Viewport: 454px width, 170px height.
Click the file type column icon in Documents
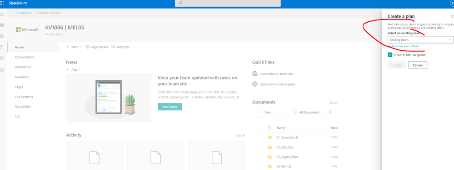pyautogui.click(x=269, y=127)
